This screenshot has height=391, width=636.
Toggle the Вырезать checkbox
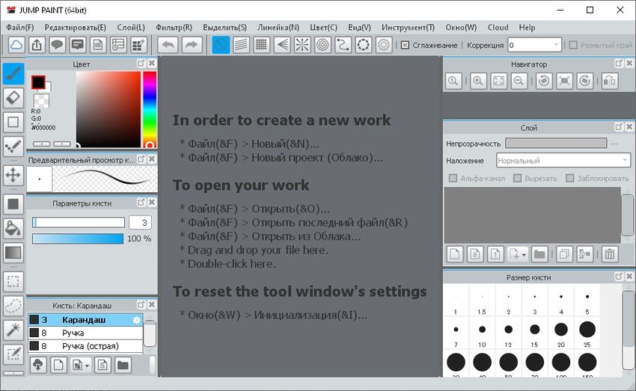coord(517,178)
